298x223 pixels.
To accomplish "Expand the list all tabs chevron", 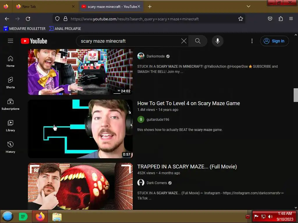I will pyautogui.click(x=249, y=6).
